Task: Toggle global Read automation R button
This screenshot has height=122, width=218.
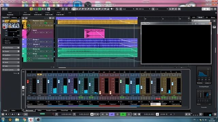Action: 40,9
